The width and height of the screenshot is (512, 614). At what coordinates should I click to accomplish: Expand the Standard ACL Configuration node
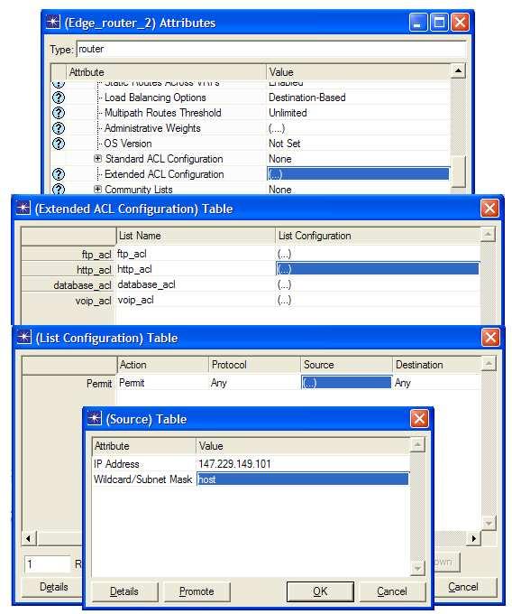coord(97,159)
